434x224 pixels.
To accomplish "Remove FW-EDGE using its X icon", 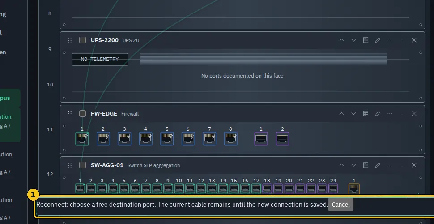I will 414,114.
